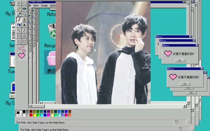
Task: Open the Image menu
Action: tap(44, 6)
